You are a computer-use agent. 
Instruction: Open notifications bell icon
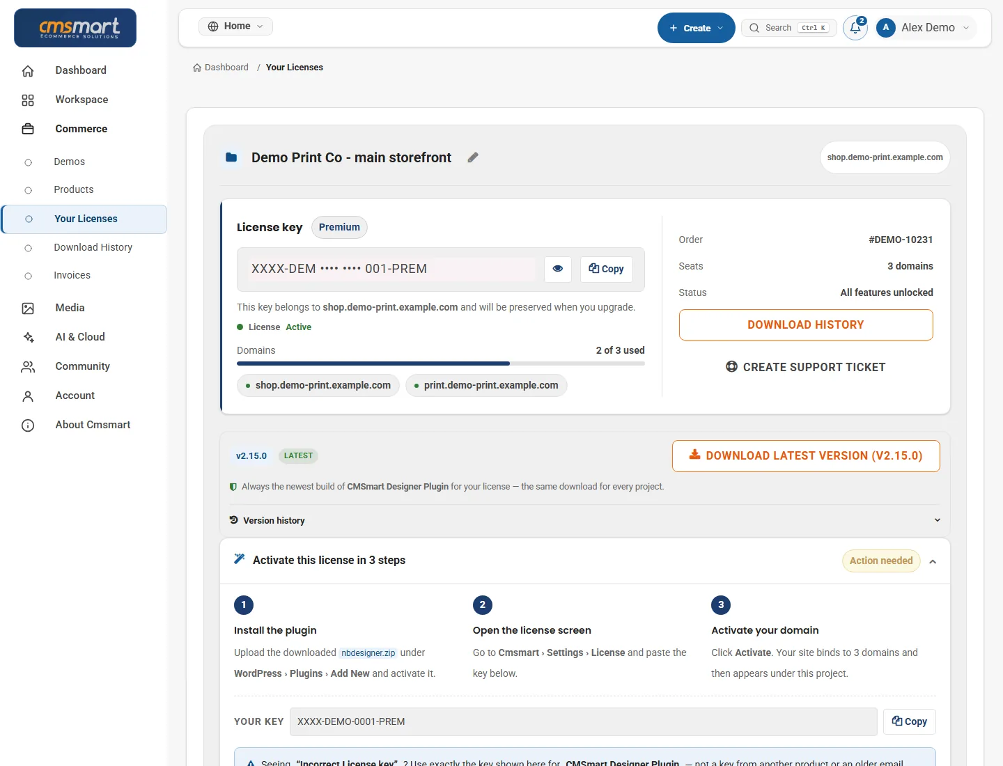tap(855, 28)
